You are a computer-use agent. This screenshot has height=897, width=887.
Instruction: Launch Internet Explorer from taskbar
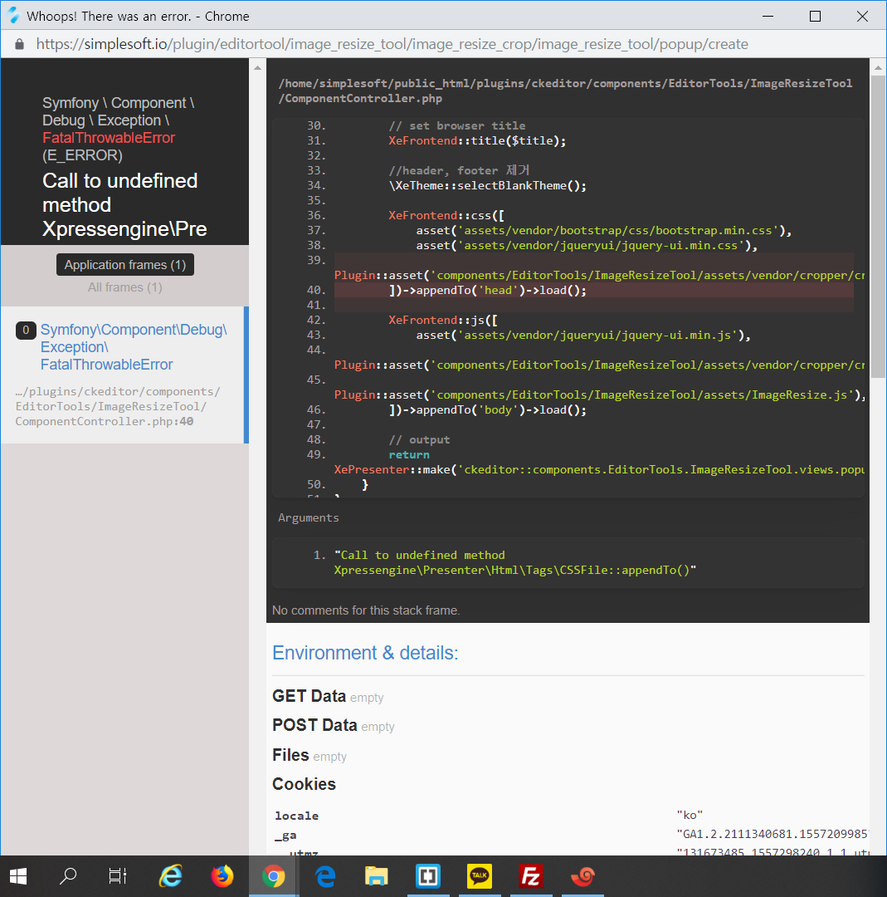(170, 876)
